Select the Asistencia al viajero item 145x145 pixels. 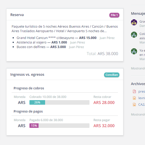coord(42,42)
